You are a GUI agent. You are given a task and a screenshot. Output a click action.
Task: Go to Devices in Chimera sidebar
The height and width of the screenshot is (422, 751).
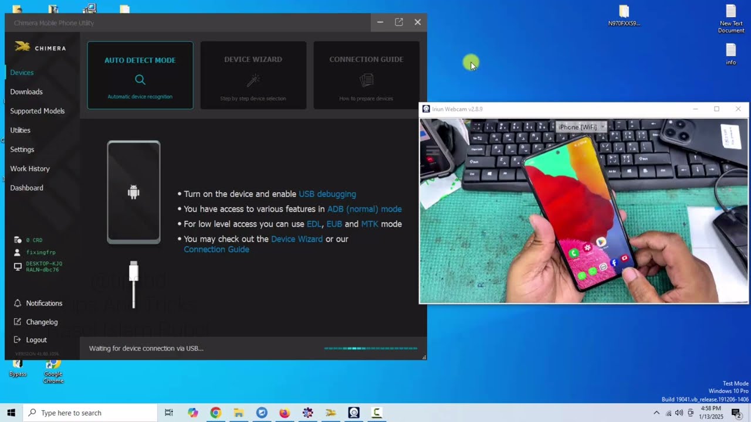tap(22, 73)
